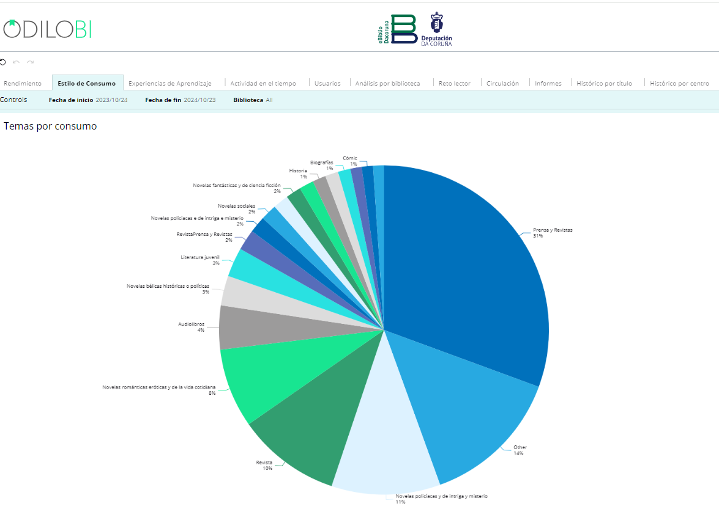Select the Other 14% pie slice
The width and height of the screenshot is (719, 520).
pyautogui.click(x=459, y=416)
